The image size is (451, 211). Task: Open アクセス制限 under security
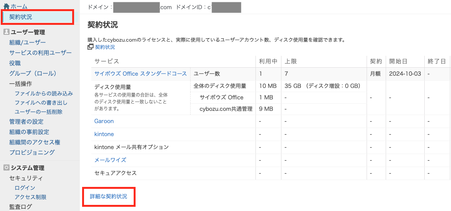pyautogui.click(x=31, y=197)
